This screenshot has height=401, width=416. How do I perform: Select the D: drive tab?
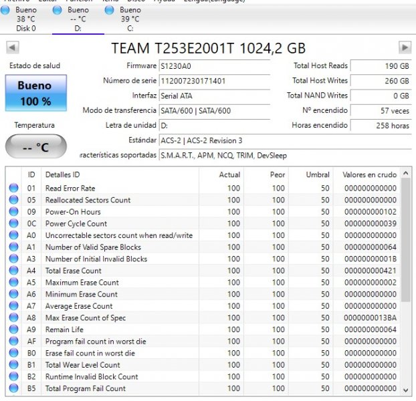pyautogui.click(x=78, y=19)
